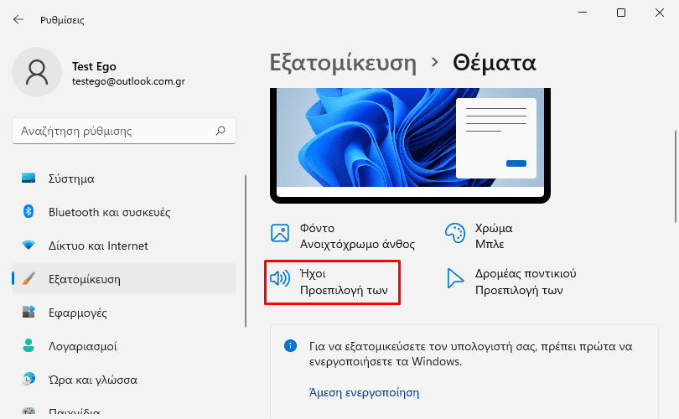Maximize the Settings window
This screenshot has height=419, width=679.
click(621, 13)
